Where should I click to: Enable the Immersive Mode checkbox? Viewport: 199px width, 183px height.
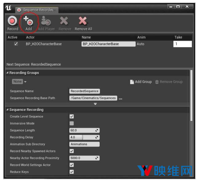point(72,124)
